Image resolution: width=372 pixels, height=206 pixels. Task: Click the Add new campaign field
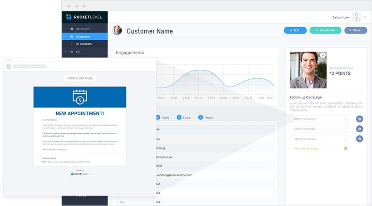[319, 149]
